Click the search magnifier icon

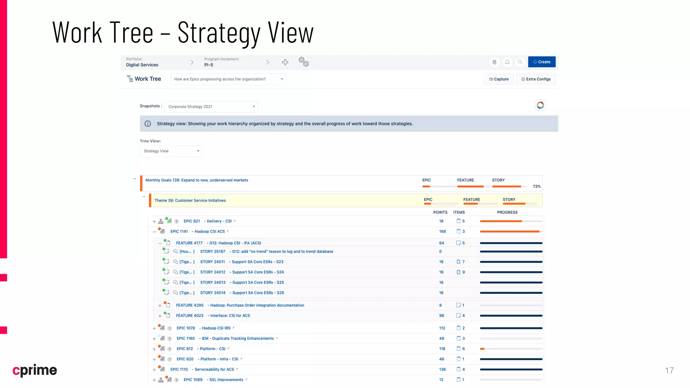pyautogui.click(x=520, y=62)
